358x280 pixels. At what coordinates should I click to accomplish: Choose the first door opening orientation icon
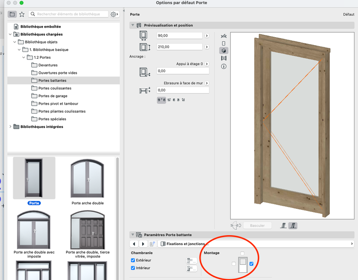click(x=283, y=226)
